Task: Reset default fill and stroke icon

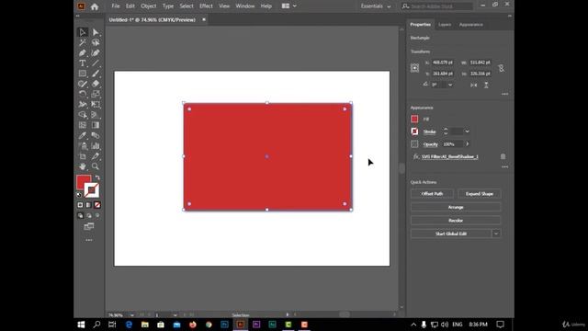Action: pos(79,195)
